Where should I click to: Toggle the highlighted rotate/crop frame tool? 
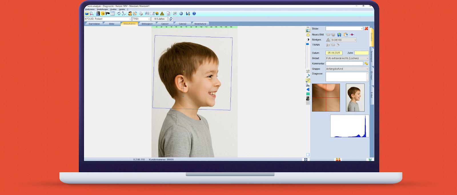click(308, 80)
